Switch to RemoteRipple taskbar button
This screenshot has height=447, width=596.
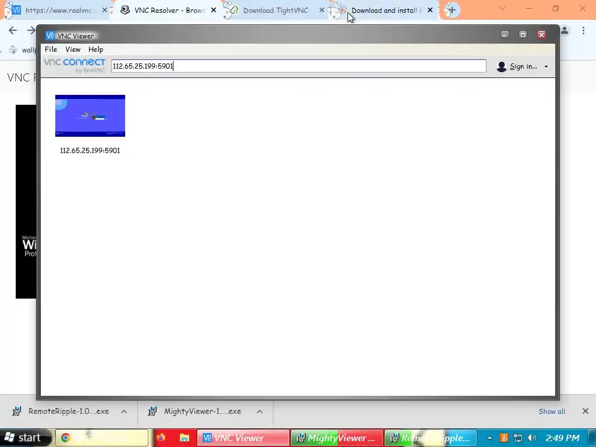pos(431,438)
